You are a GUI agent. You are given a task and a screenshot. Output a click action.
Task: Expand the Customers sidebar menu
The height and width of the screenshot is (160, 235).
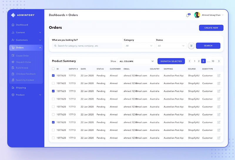pos(26,40)
